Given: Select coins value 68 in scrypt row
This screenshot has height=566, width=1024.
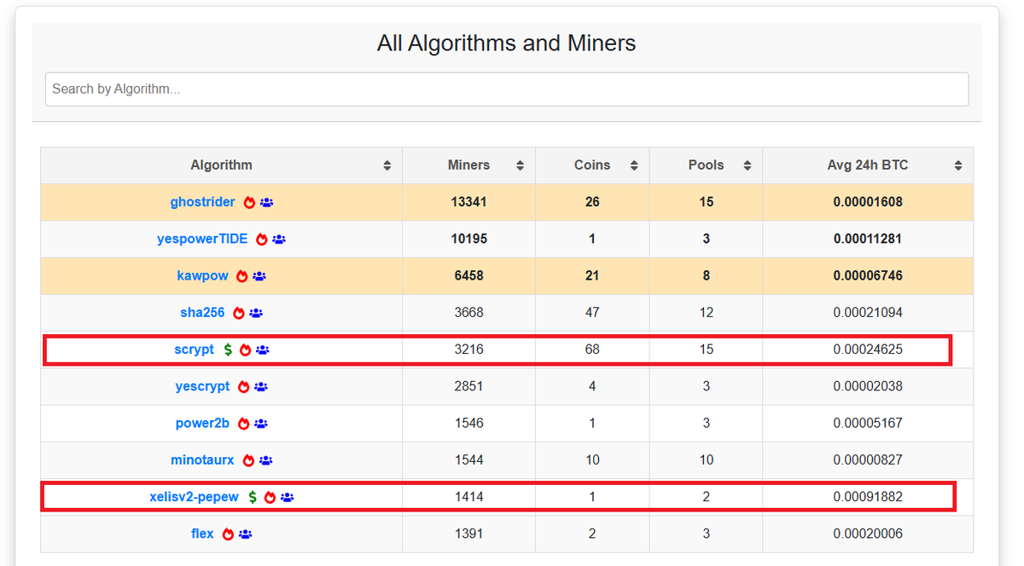Looking at the screenshot, I should (x=592, y=349).
